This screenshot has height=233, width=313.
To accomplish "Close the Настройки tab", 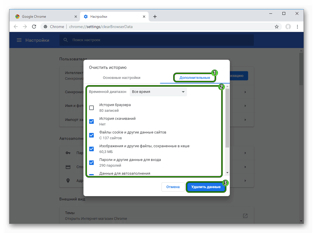I will point(144,17).
